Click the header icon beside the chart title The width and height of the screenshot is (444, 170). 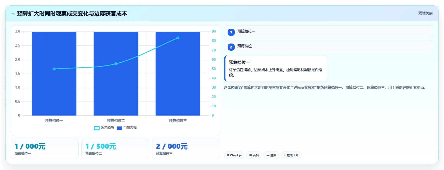click(x=13, y=14)
